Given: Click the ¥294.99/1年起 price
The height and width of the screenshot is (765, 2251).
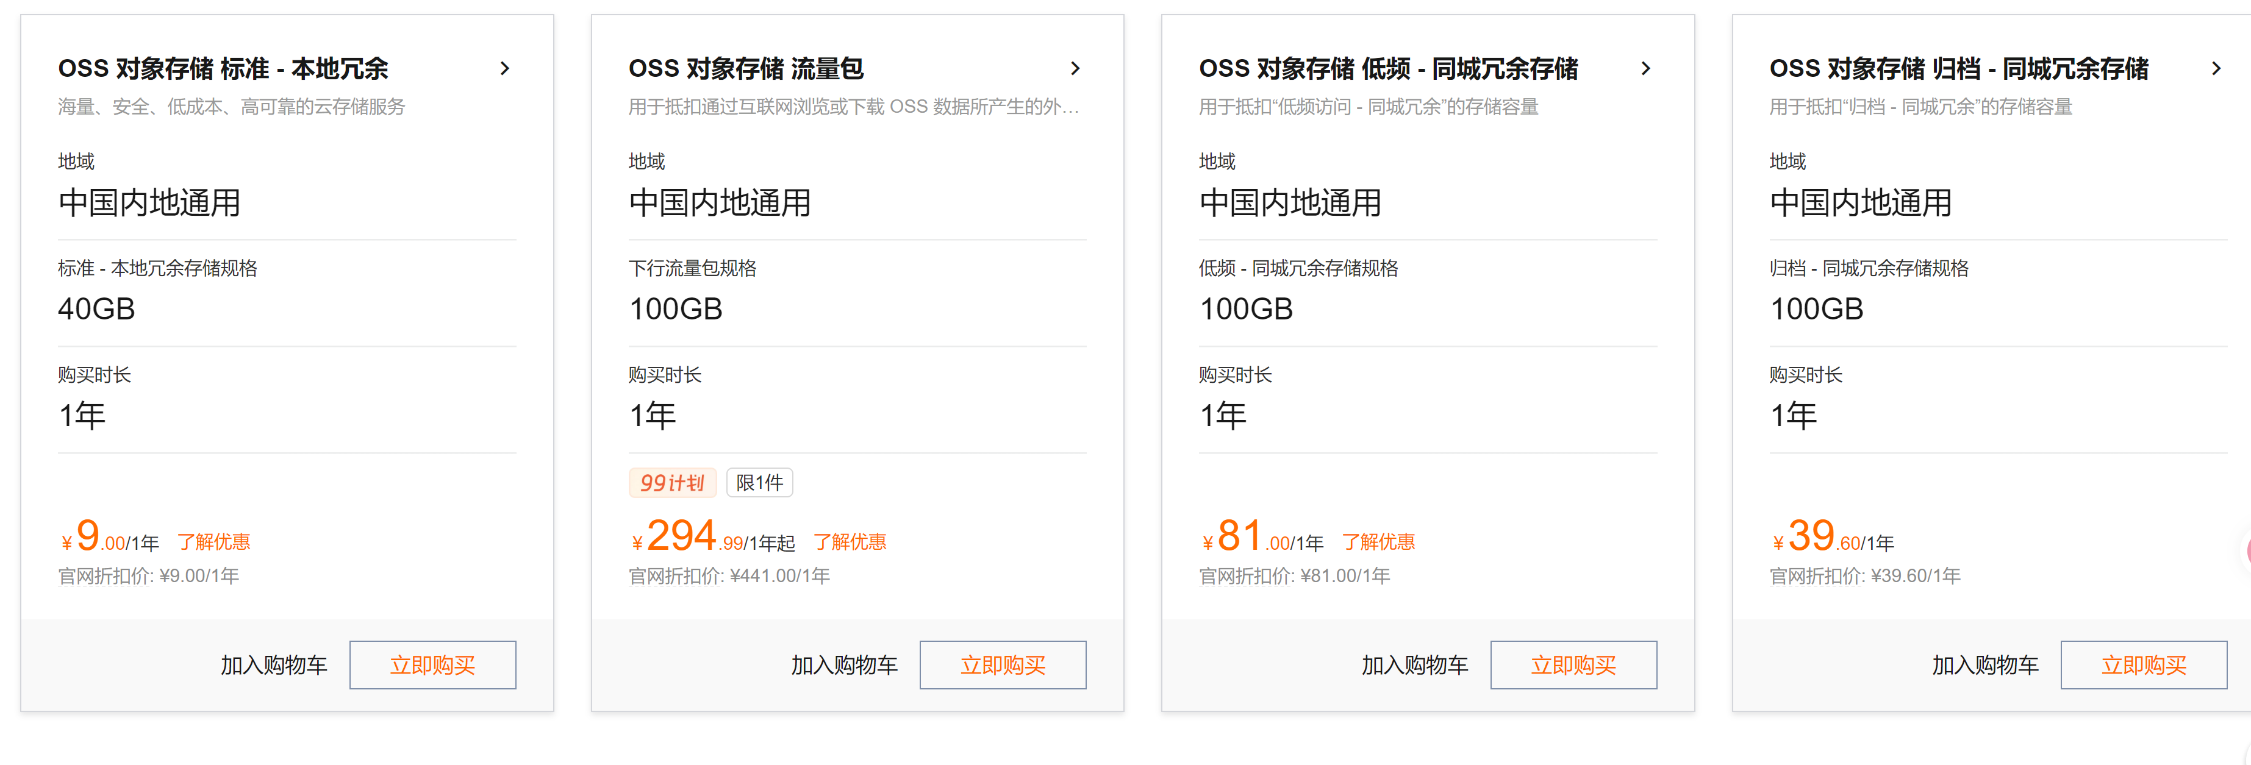Looking at the screenshot, I should 712,535.
